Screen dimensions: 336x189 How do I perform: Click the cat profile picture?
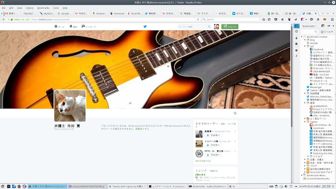(x=70, y=106)
